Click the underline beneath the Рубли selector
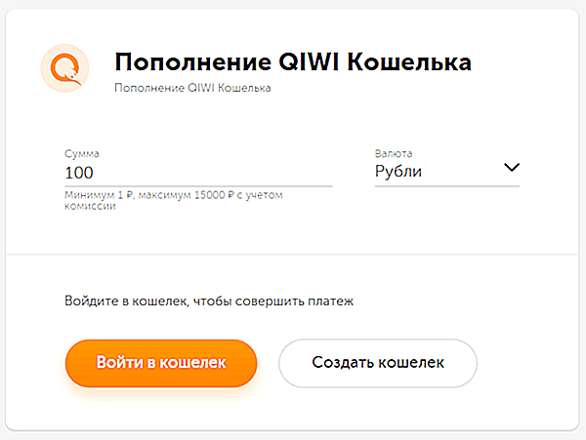This screenshot has width=586, height=440. 447,185
